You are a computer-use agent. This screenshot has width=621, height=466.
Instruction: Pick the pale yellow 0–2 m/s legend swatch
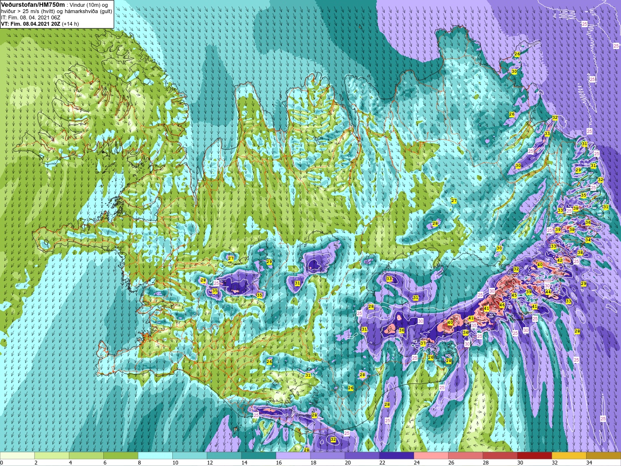point(17,456)
